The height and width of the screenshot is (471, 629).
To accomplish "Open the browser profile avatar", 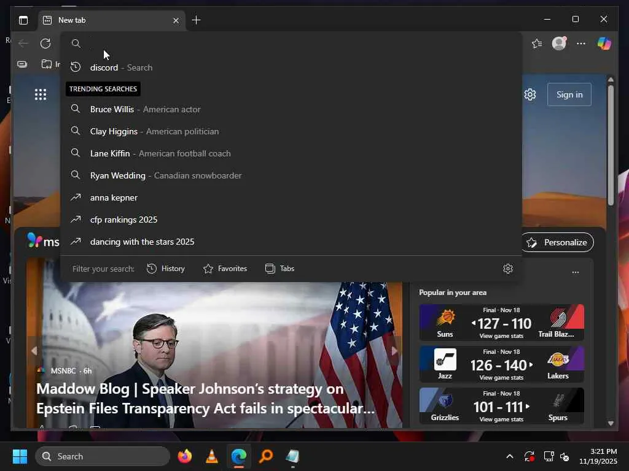I will 559,44.
